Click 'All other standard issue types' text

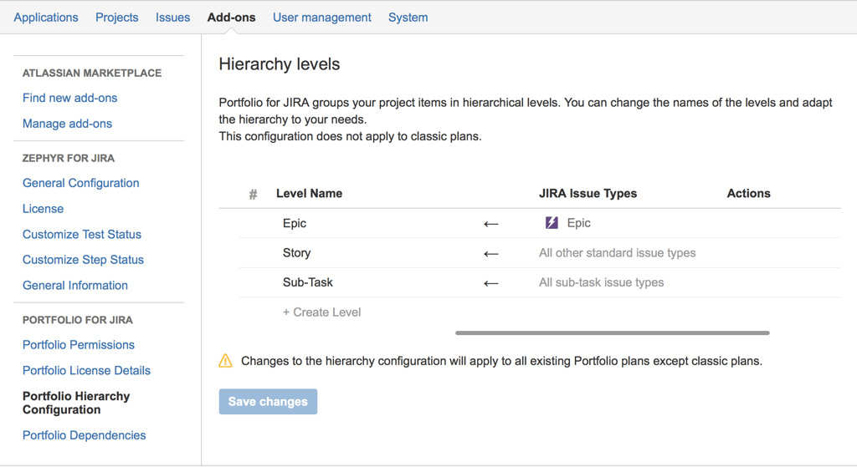point(618,252)
